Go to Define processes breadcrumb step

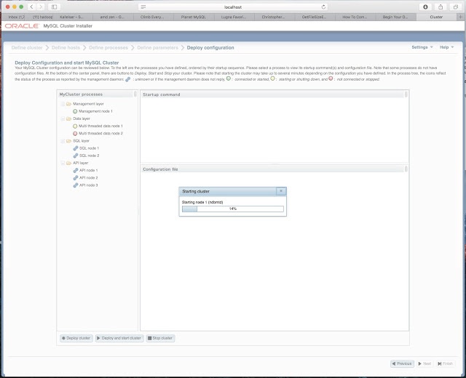point(108,48)
